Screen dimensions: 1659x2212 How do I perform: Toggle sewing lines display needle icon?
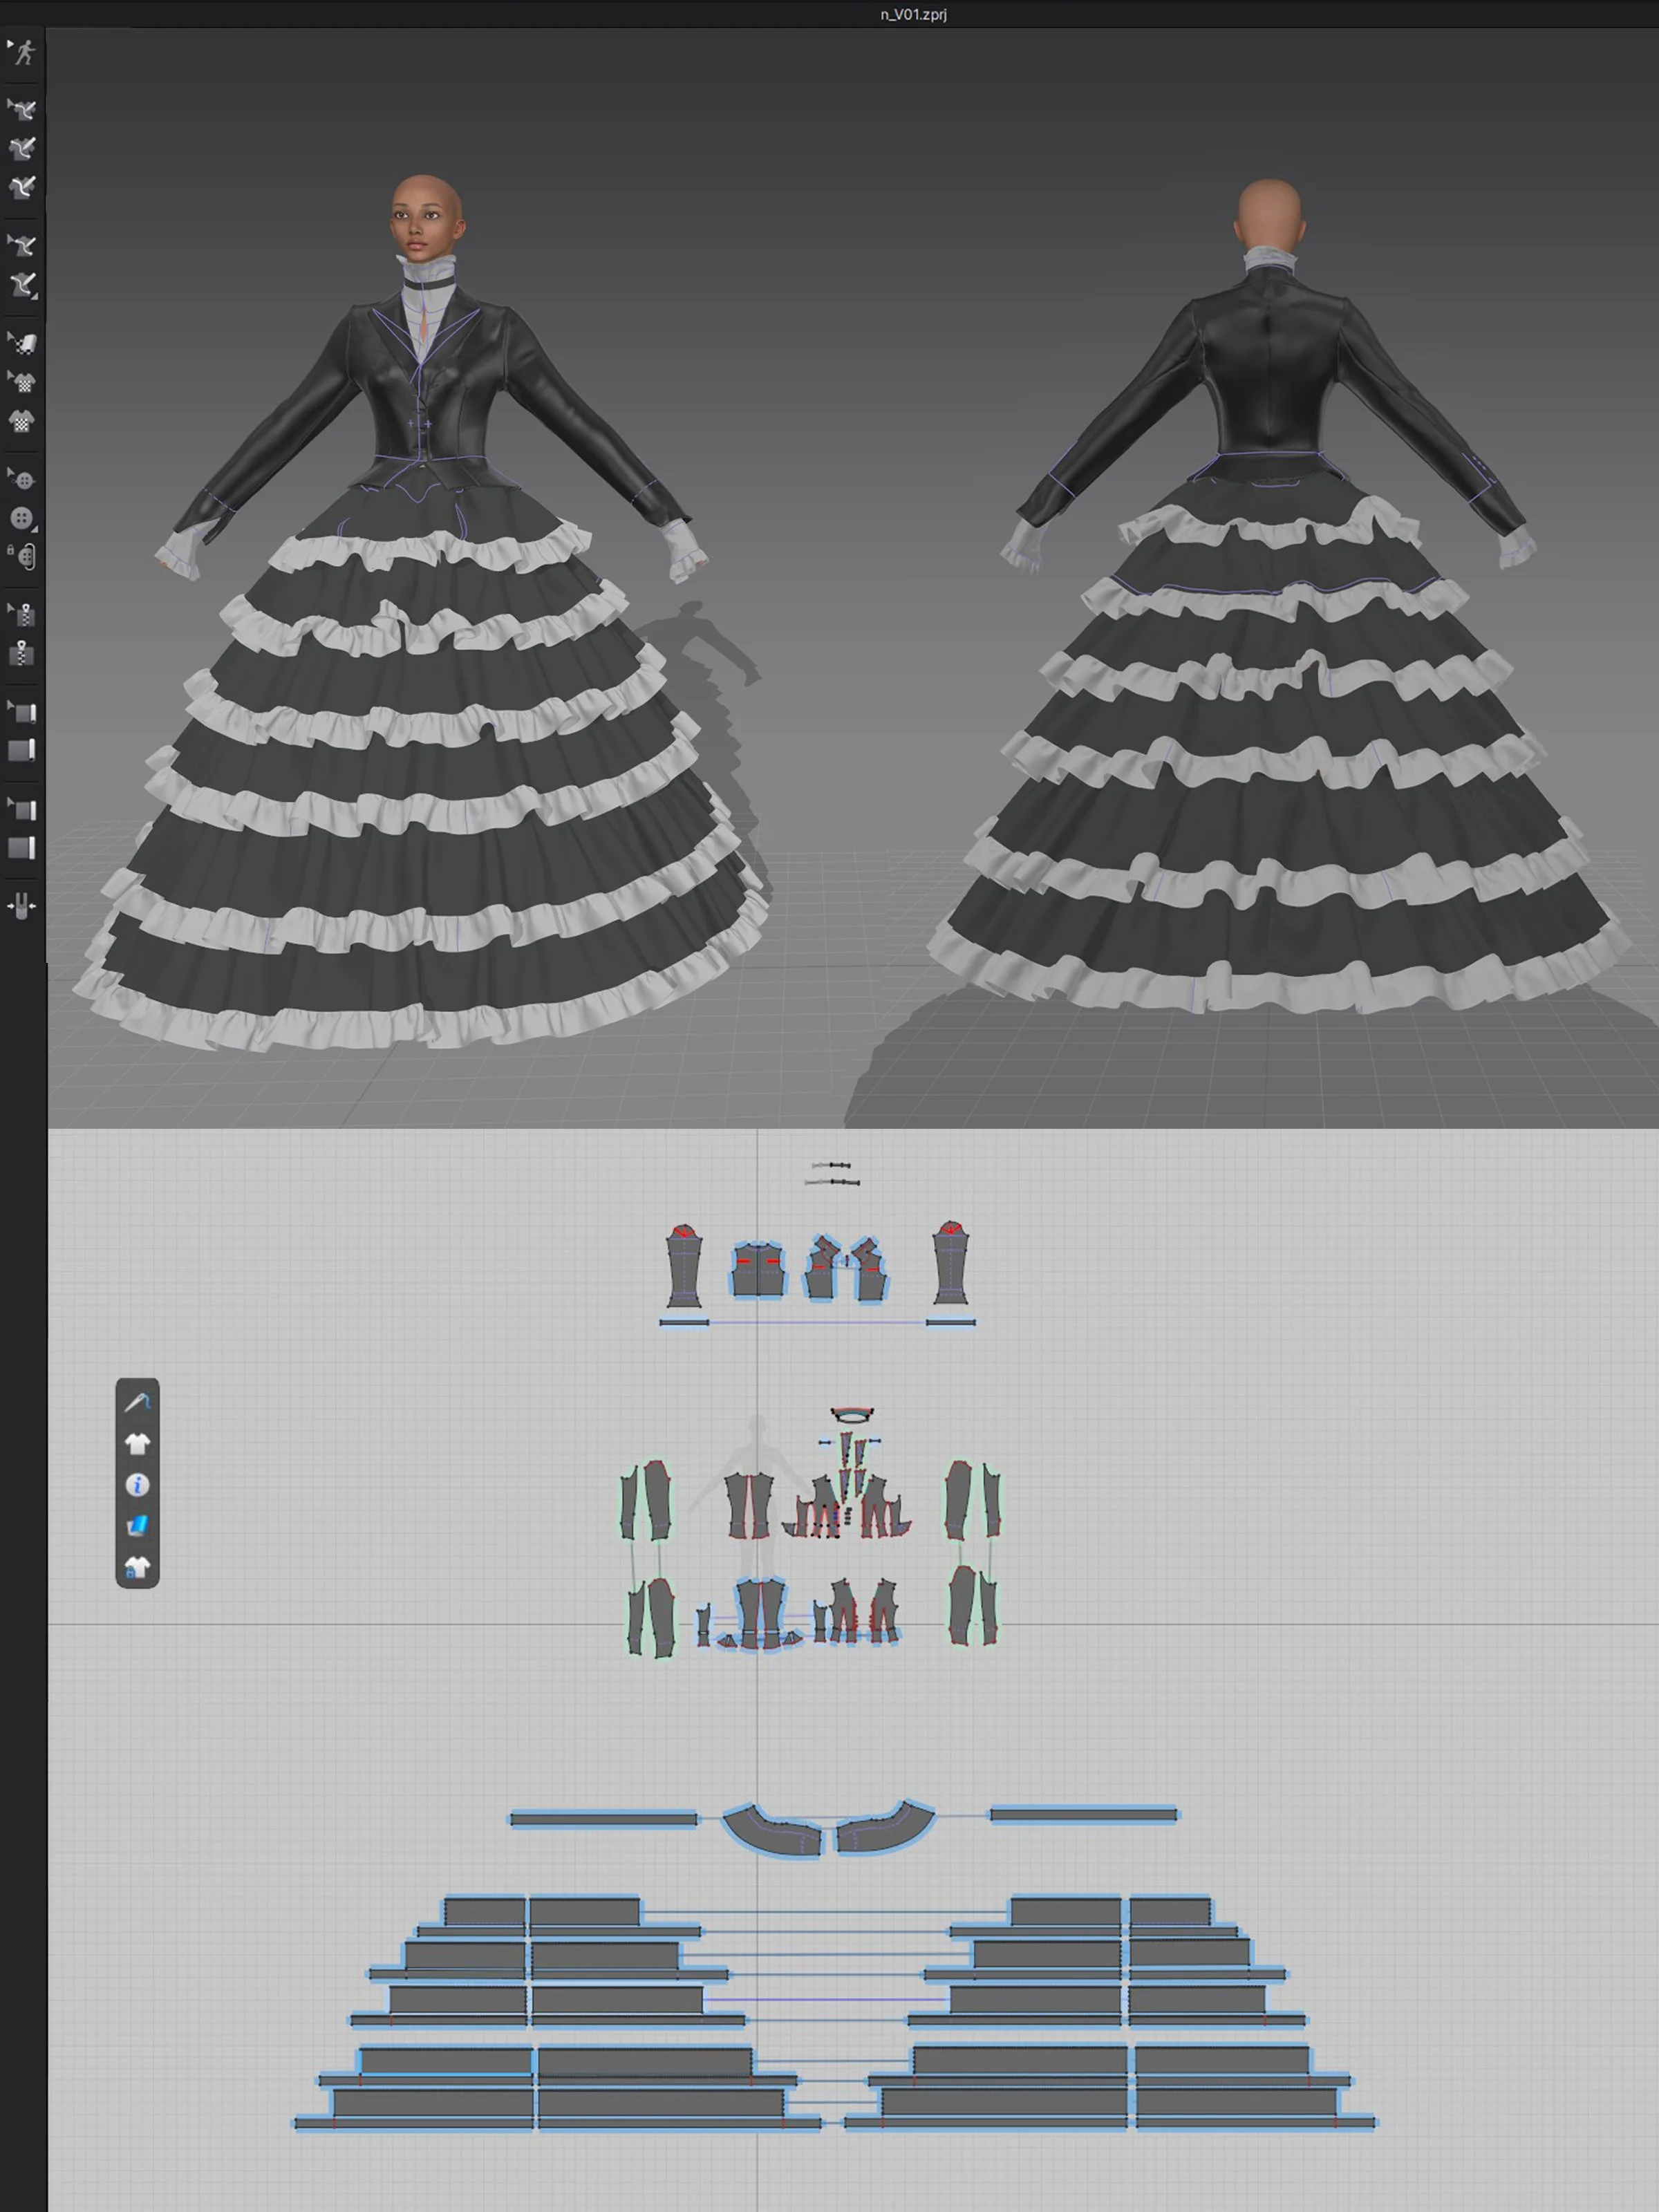pyautogui.click(x=137, y=1402)
